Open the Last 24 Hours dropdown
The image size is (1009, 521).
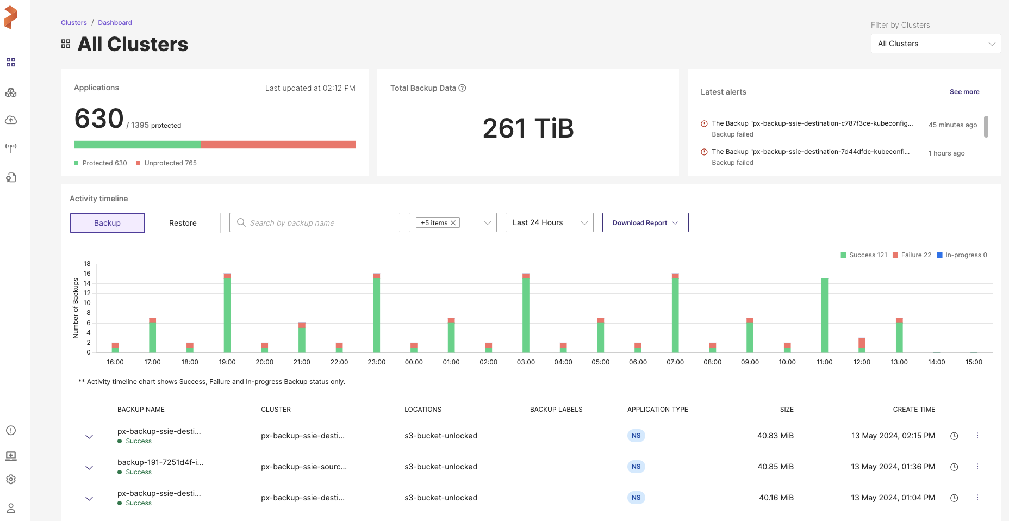click(549, 222)
